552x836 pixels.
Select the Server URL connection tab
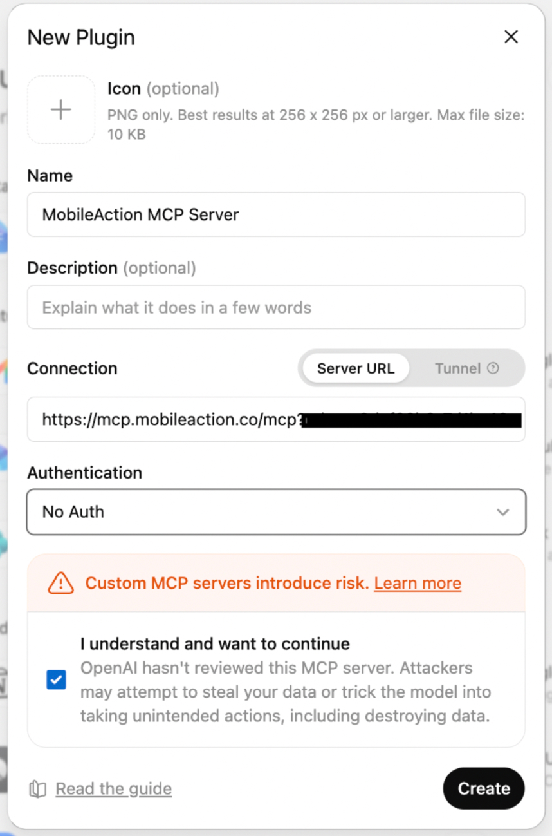point(355,368)
